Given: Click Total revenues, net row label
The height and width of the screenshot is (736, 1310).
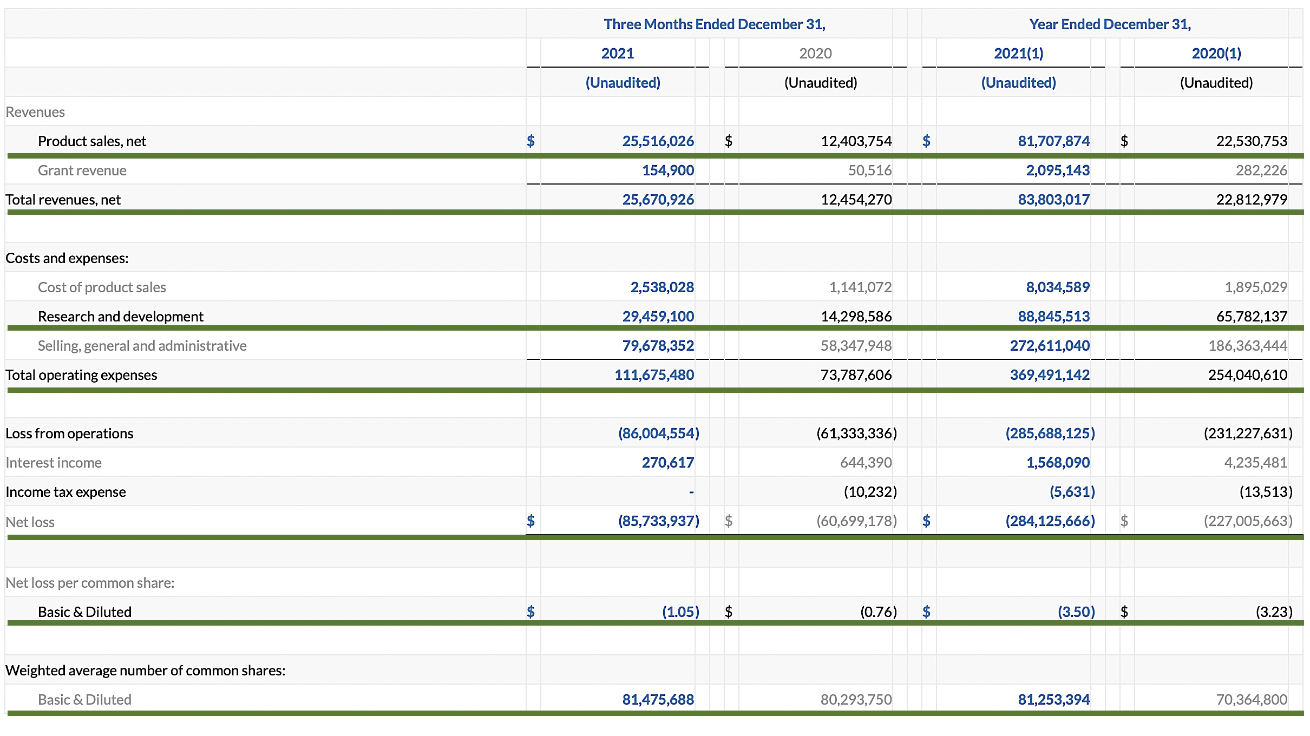Looking at the screenshot, I should pyautogui.click(x=63, y=200).
